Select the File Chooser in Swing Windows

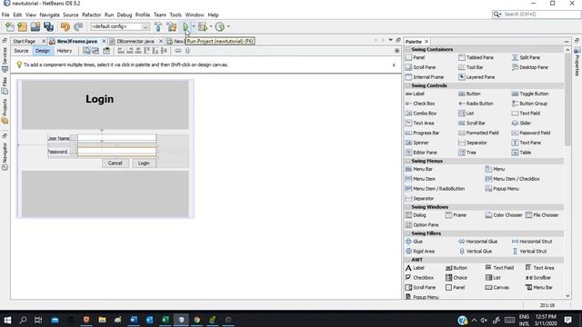542,215
